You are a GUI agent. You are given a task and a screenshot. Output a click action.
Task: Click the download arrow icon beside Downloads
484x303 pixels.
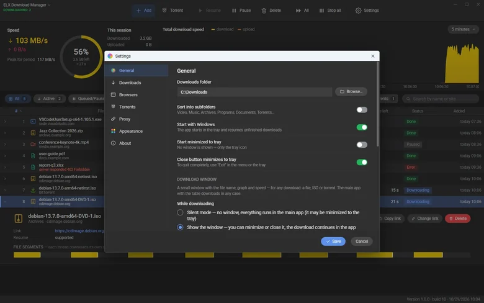click(x=114, y=83)
